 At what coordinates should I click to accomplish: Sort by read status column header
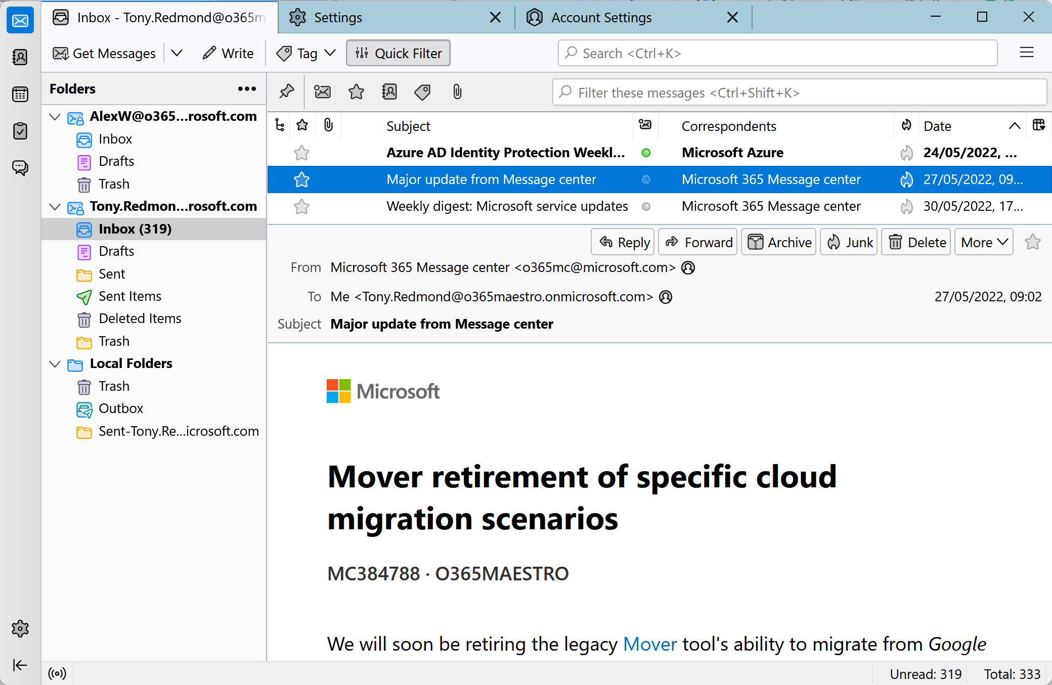[x=645, y=125]
